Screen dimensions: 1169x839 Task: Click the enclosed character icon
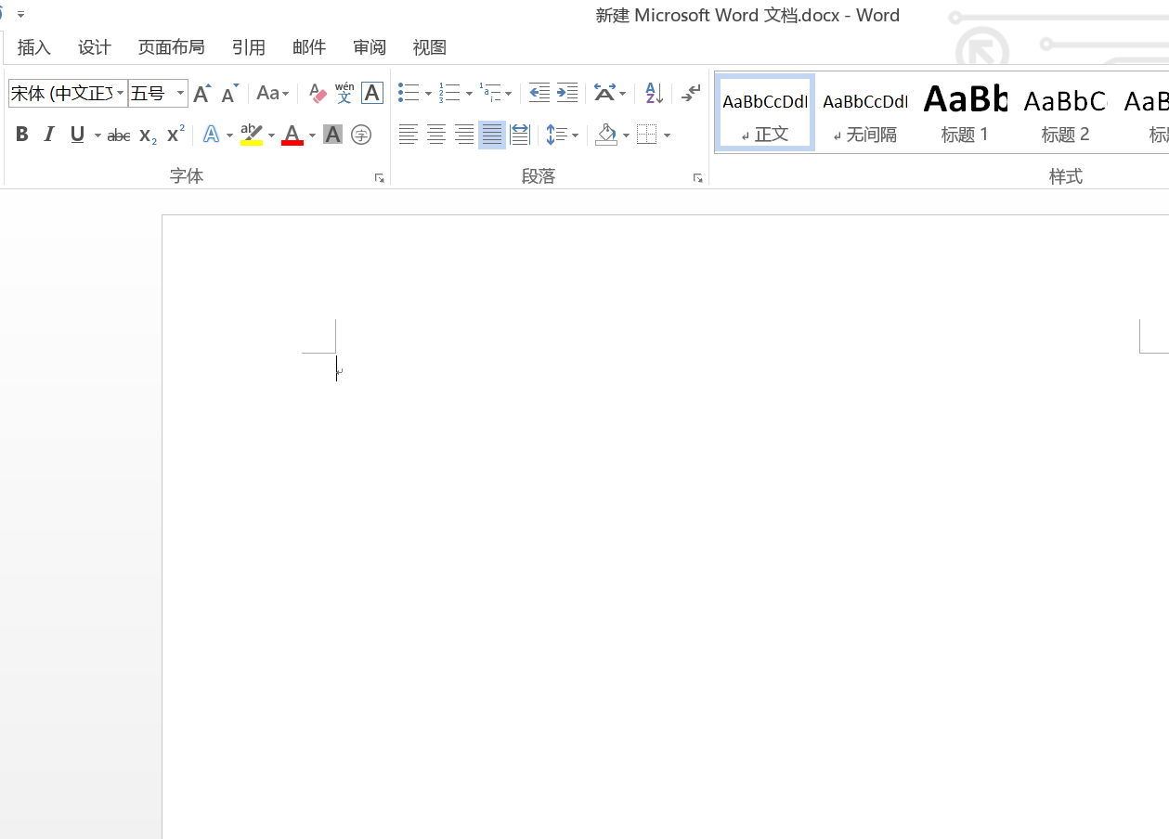point(361,136)
